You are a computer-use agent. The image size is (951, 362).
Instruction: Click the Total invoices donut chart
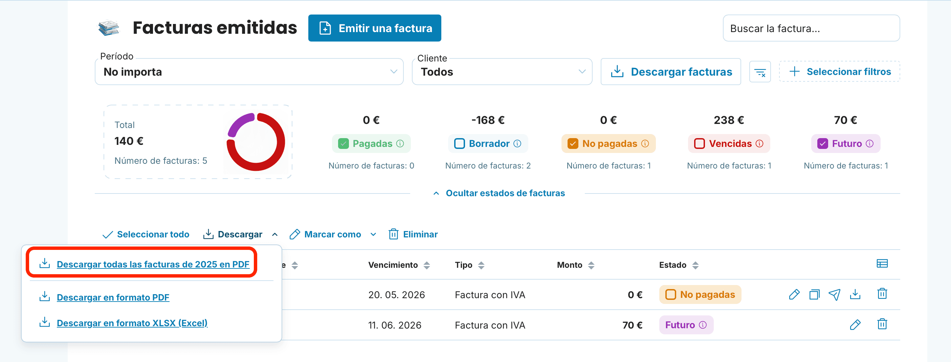pos(256,142)
